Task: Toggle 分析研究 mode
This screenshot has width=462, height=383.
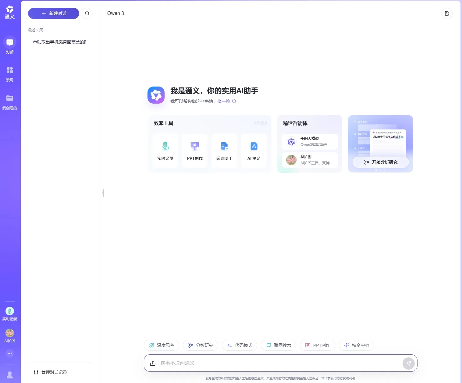Action: click(x=201, y=345)
